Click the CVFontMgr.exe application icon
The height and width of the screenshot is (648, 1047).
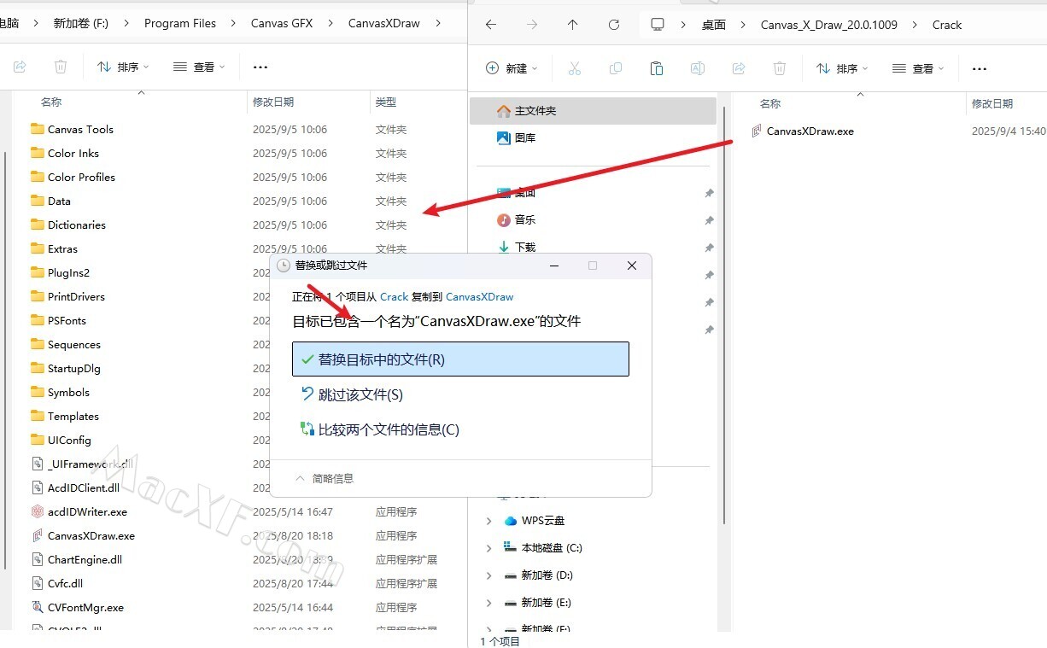pos(37,607)
